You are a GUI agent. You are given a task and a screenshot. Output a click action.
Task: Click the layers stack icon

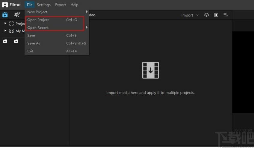click(206, 15)
